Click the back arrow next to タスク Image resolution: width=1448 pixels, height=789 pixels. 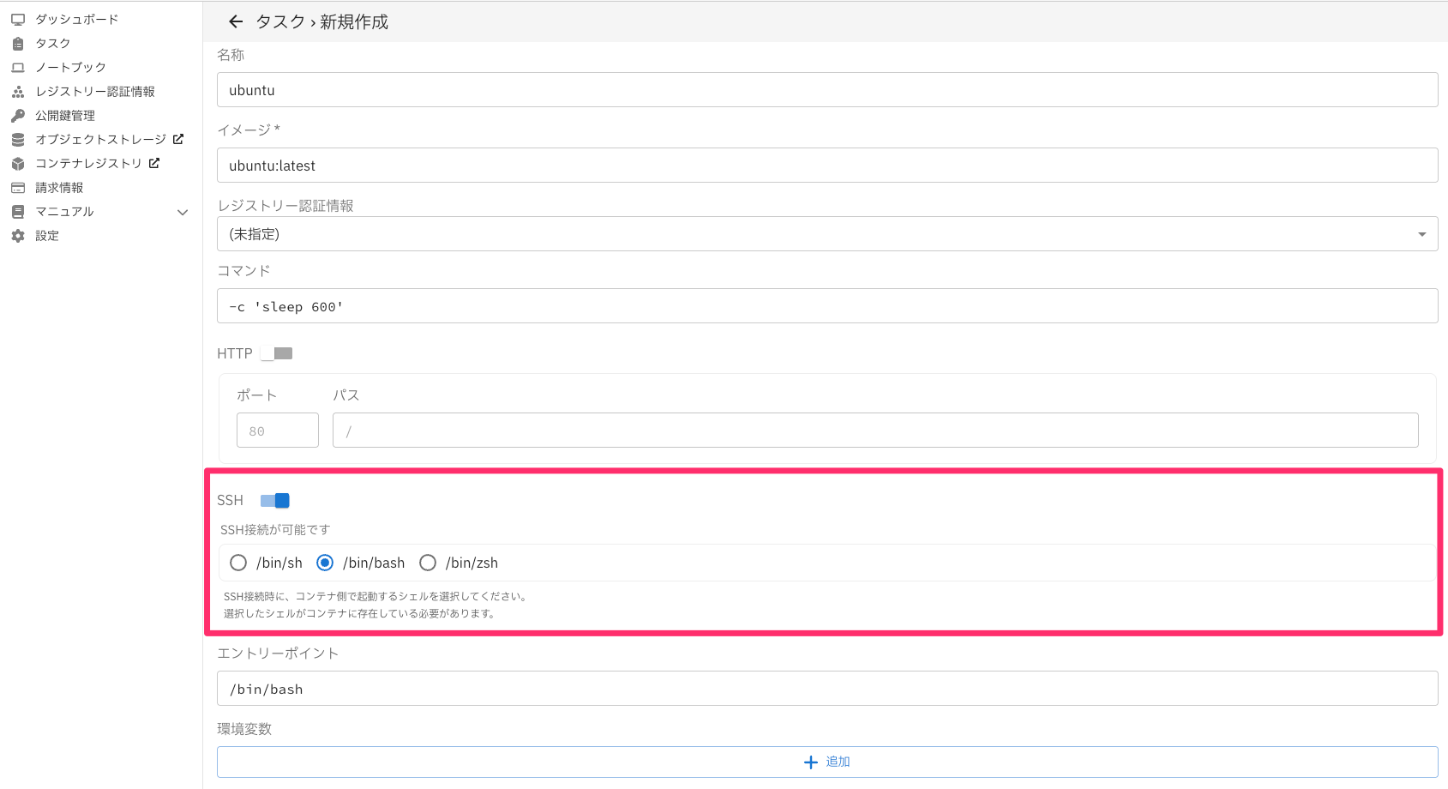[236, 22]
